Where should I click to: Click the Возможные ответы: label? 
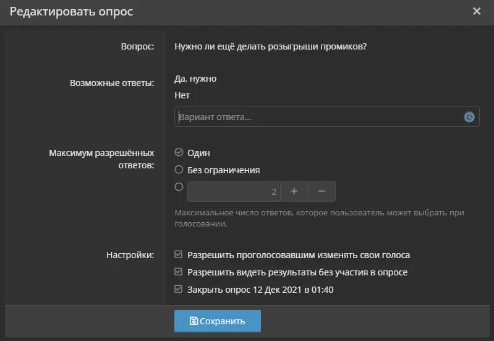pos(112,83)
